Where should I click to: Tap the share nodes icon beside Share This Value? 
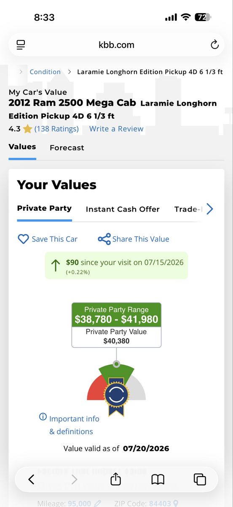(104, 239)
